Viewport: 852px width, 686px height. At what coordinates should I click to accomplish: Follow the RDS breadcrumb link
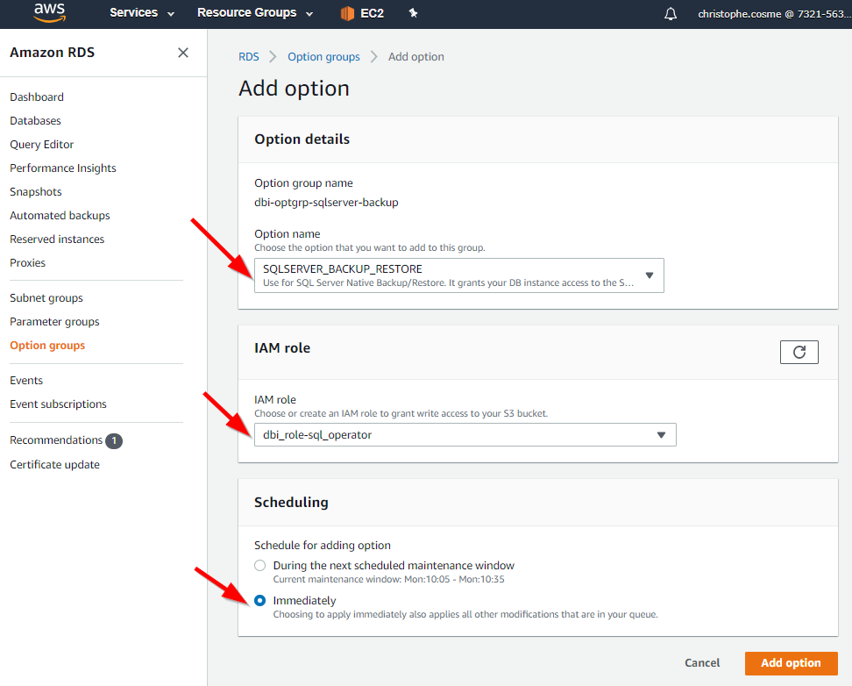(249, 56)
